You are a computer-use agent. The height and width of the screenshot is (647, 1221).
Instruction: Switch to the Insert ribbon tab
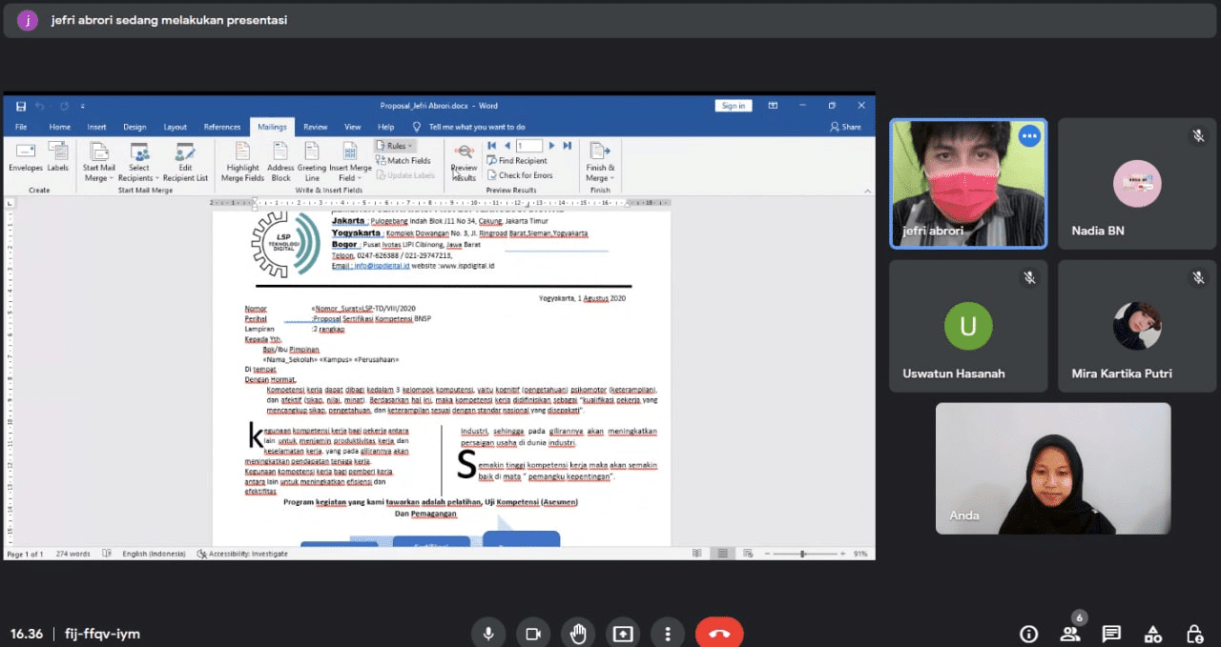tap(96, 127)
